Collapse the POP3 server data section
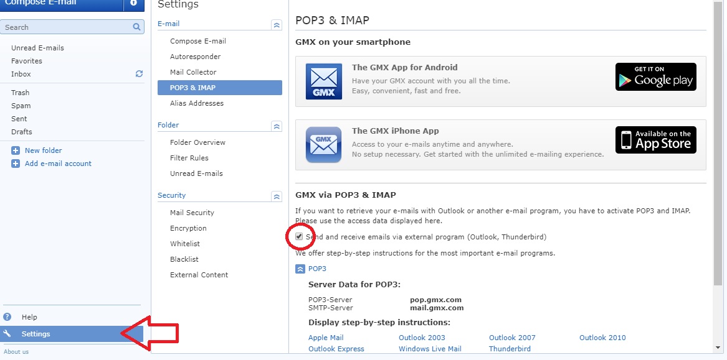Viewport: 727px width, 360px height. pos(300,269)
